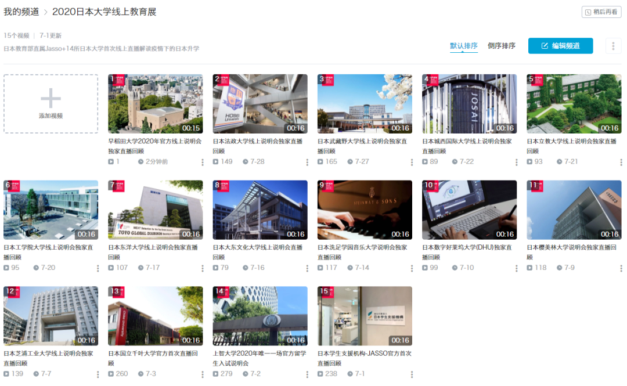The height and width of the screenshot is (386, 627).
Task: Play video 1 Waseda campus thumbnail
Action: click(155, 103)
